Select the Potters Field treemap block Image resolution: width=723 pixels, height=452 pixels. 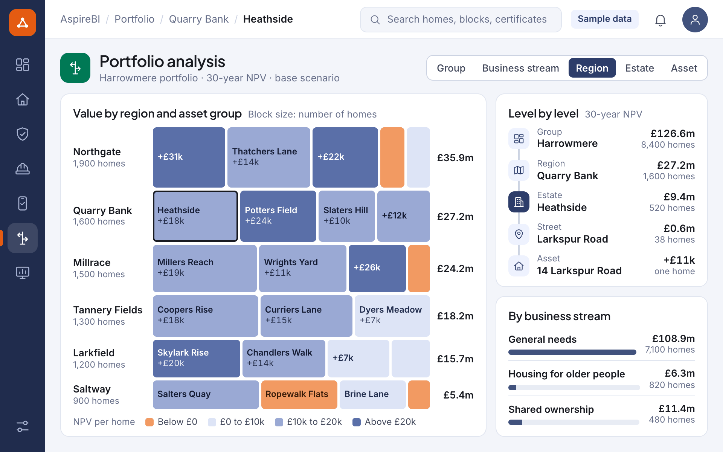click(x=278, y=216)
